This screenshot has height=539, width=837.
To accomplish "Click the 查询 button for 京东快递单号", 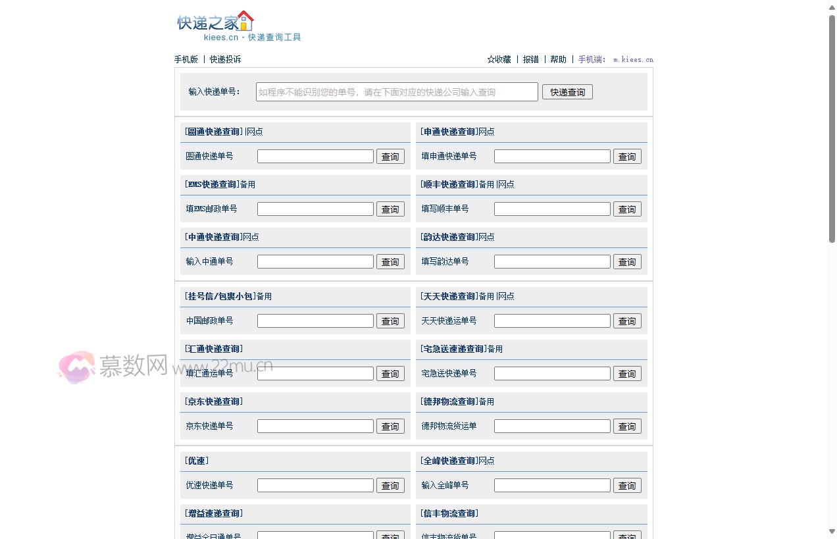I will click(390, 426).
